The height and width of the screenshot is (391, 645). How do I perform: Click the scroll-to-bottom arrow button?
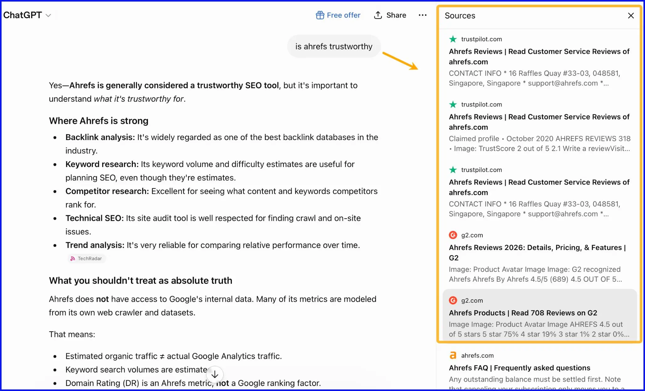pos(215,374)
